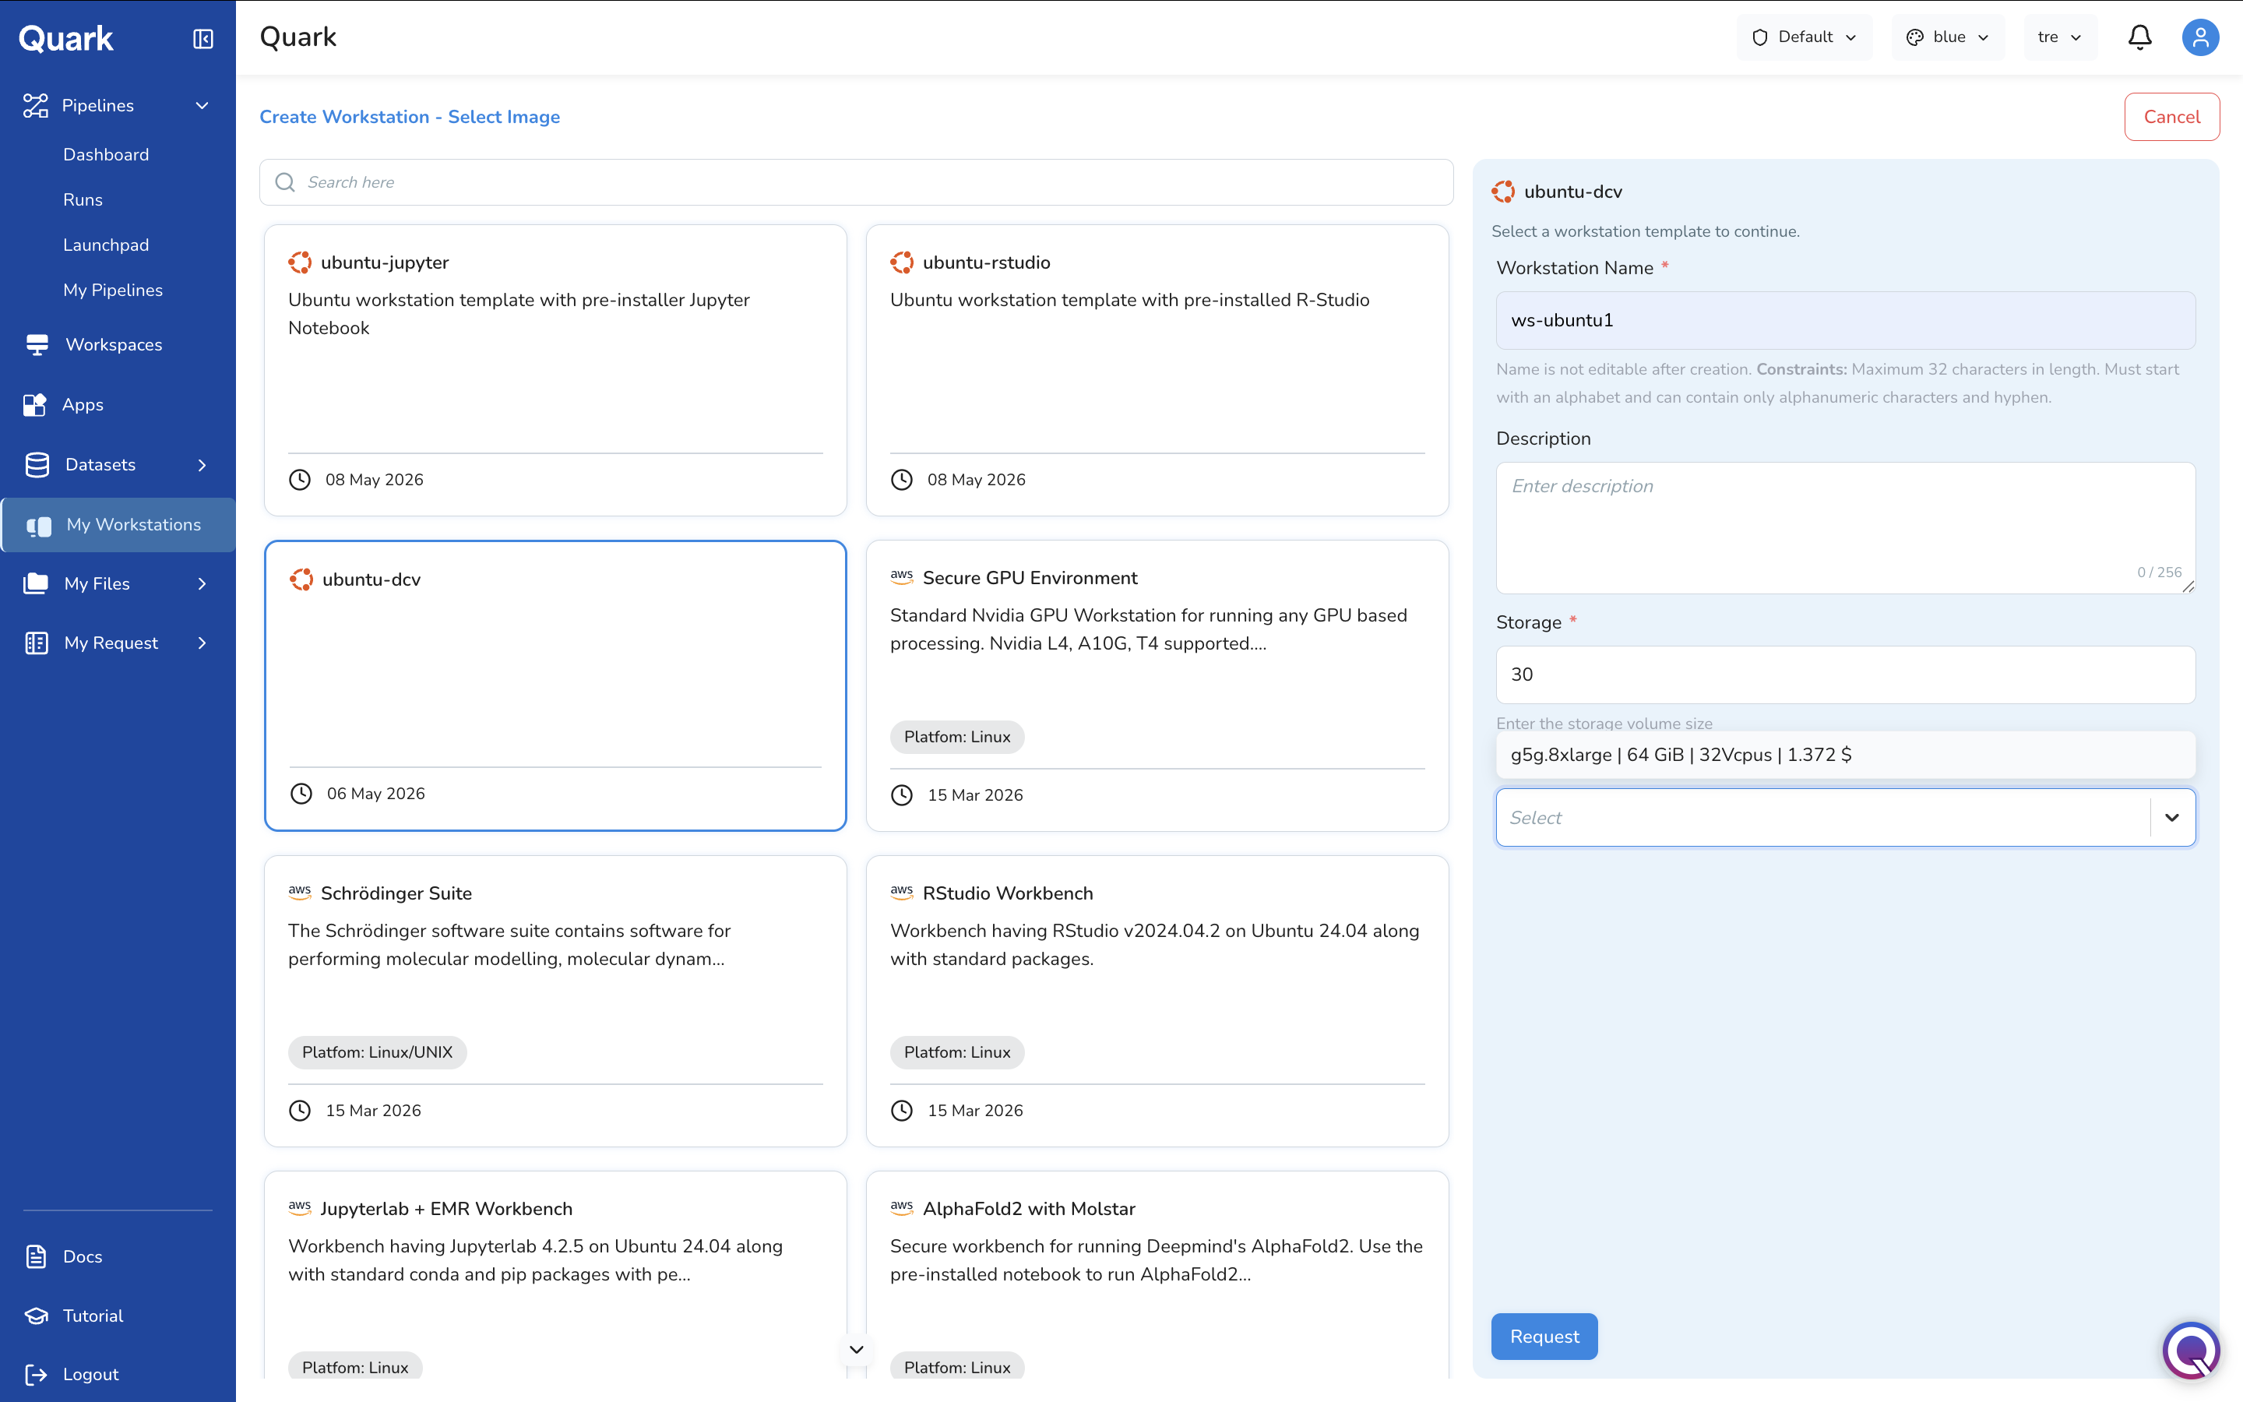Click clock icon on ubuntu-jupyter card
Image resolution: width=2243 pixels, height=1402 pixels.
click(299, 479)
